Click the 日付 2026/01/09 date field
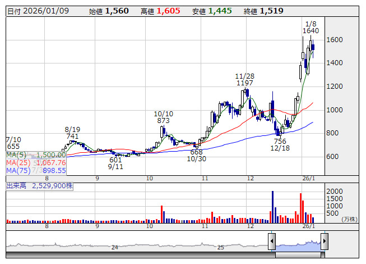The width and height of the screenshot is (366, 264). (30, 11)
